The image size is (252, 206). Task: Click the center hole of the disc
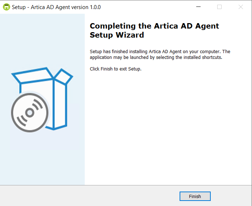30,113
